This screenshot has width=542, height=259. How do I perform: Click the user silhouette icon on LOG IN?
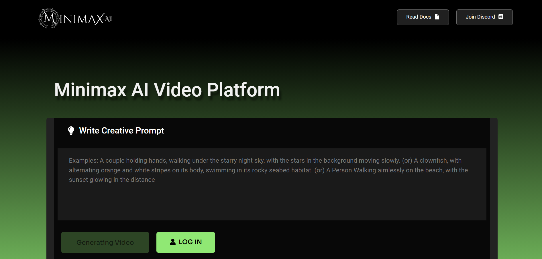[173, 242]
